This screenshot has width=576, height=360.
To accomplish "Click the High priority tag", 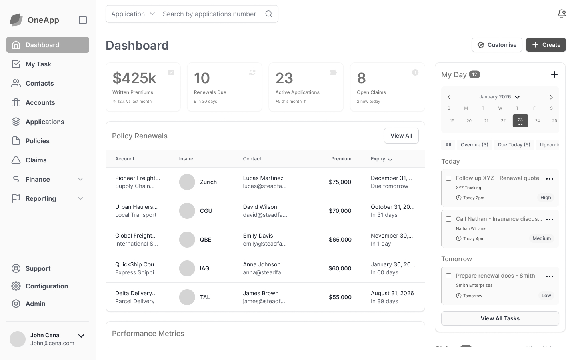I will tap(546, 198).
